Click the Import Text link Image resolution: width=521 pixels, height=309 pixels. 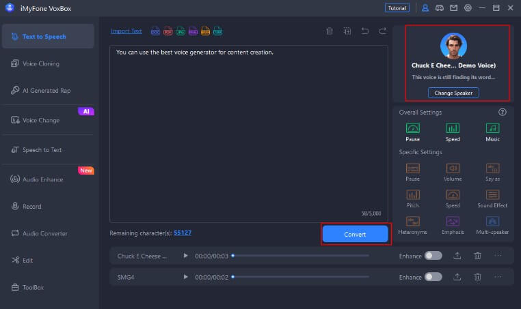coord(126,31)
